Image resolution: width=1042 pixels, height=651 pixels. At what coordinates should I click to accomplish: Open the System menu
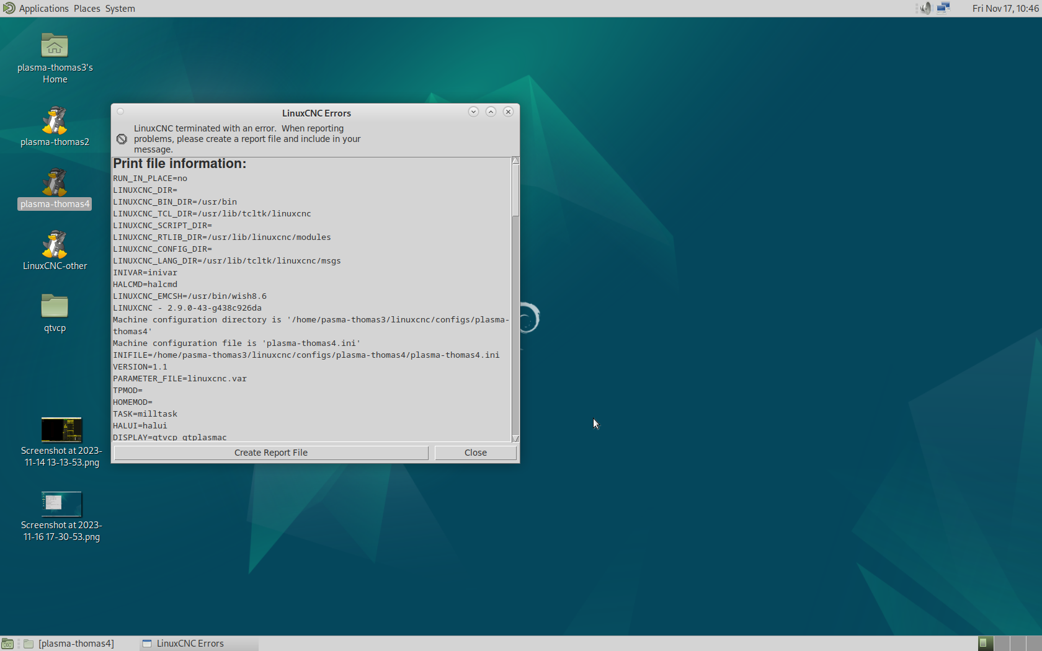point(120,8)
